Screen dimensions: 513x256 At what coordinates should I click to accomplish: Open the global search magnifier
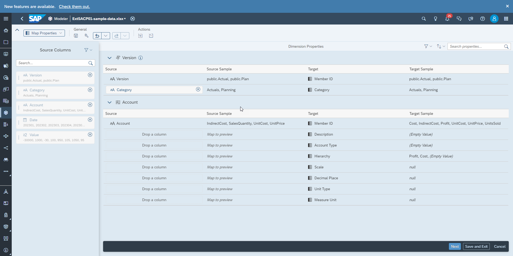(x=424, y=19)
